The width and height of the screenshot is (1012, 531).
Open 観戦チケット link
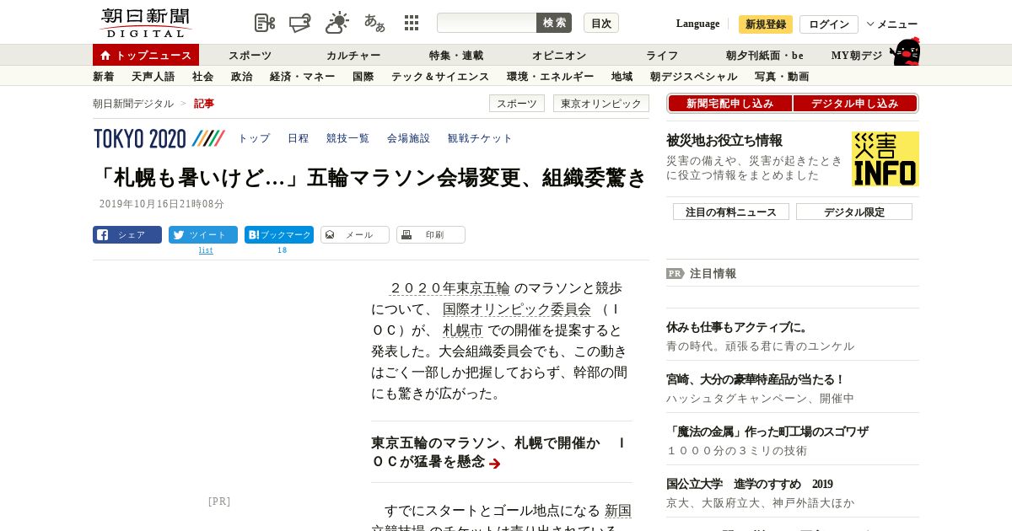[480, 138]
